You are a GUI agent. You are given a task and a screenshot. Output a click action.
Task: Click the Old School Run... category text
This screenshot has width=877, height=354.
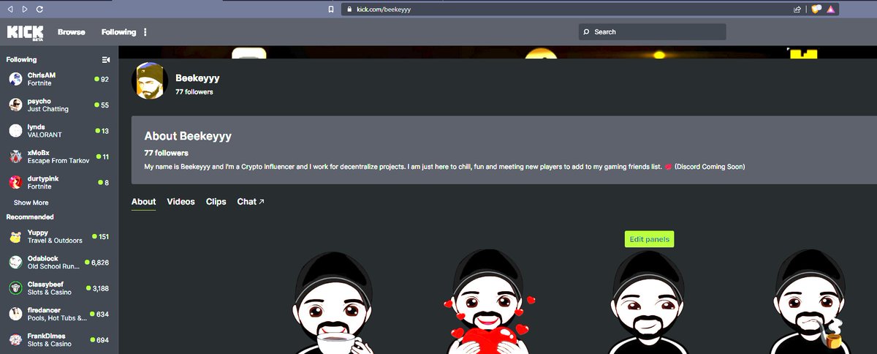point(53,266)
